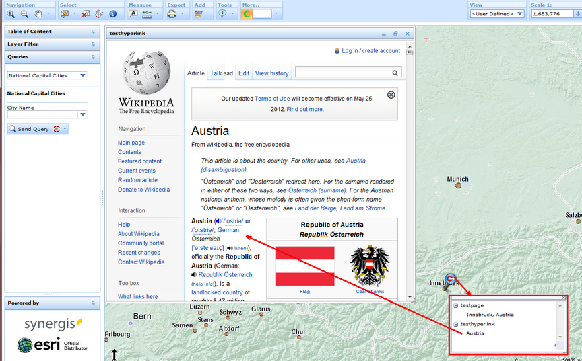This screenshot has width=582, height=361.
Task: Toggle the Layer Filter panel pin
Action: (93, 44)
